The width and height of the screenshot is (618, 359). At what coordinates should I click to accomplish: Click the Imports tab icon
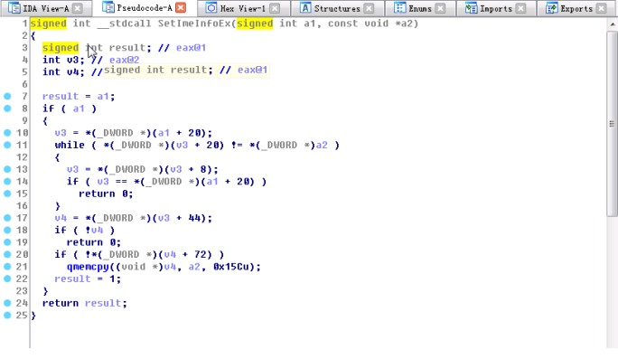pyautogui.click(x=471, y=8)
